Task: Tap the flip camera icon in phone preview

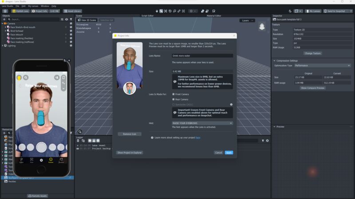Action: [x=63, y=78]
